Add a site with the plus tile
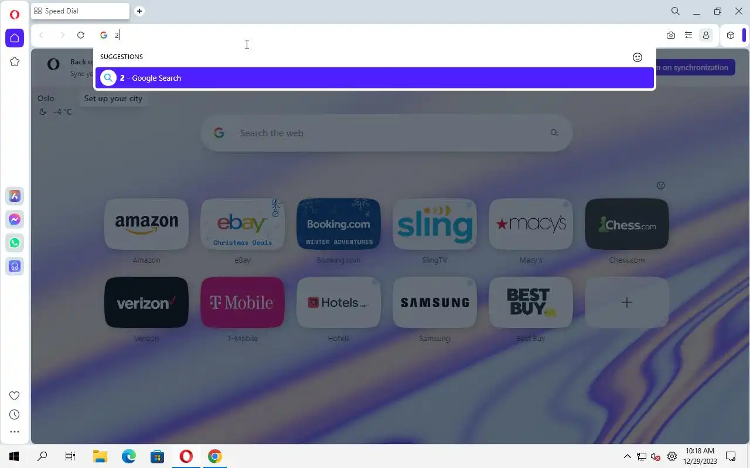Screen dimensions: 750x468 [627, 302]
